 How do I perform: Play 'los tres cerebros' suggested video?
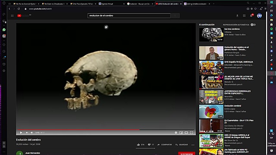pos(211,34)
